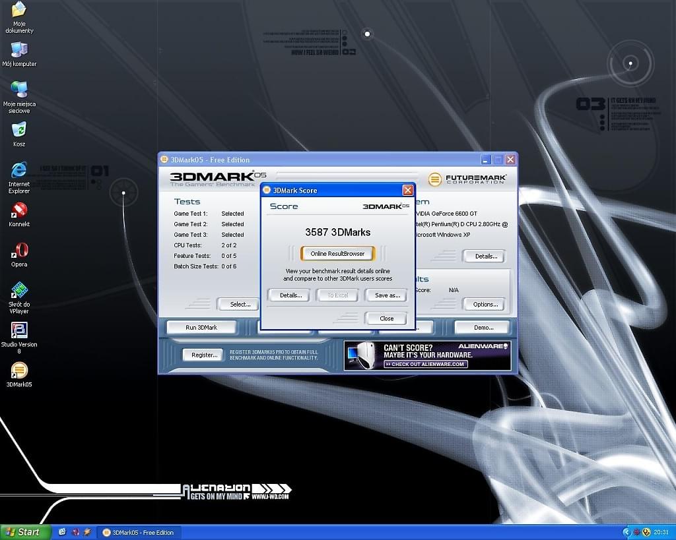The height and width of the screenshot is (540, 676).
Task: Click the disabled To Excel button
Action: [x=338, y=295]
